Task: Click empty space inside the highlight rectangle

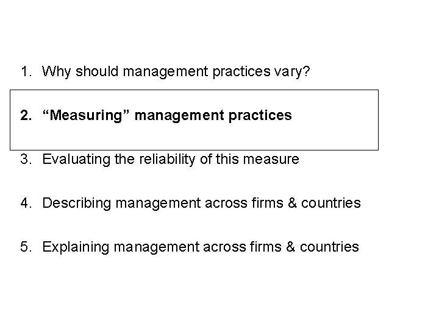Action: coord(336,134)
